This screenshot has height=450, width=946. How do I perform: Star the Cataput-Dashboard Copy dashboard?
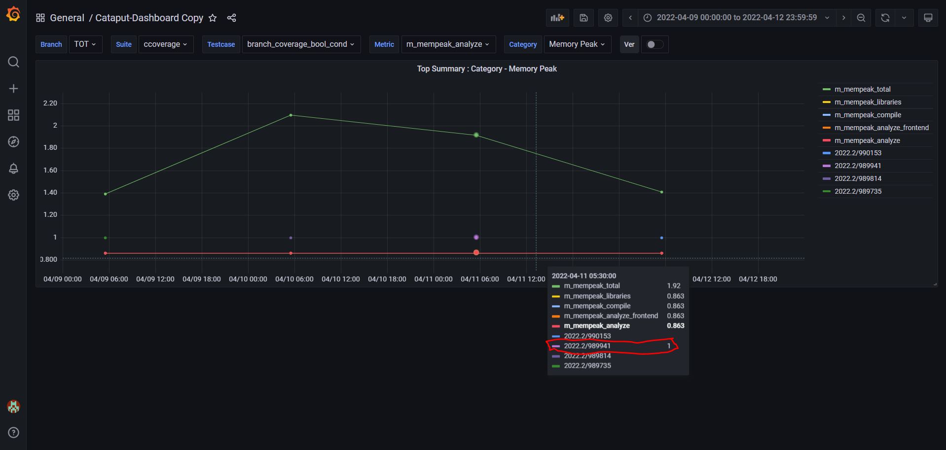click(x=212, y=18)
